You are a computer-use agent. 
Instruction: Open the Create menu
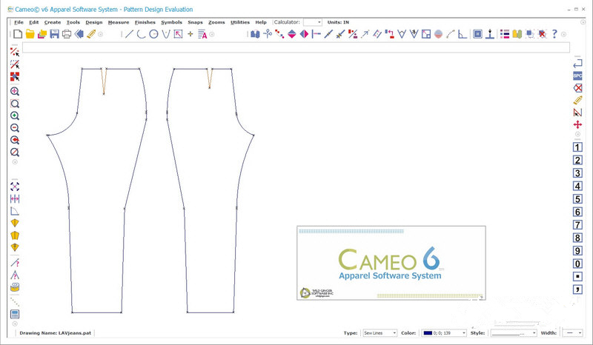53,22
